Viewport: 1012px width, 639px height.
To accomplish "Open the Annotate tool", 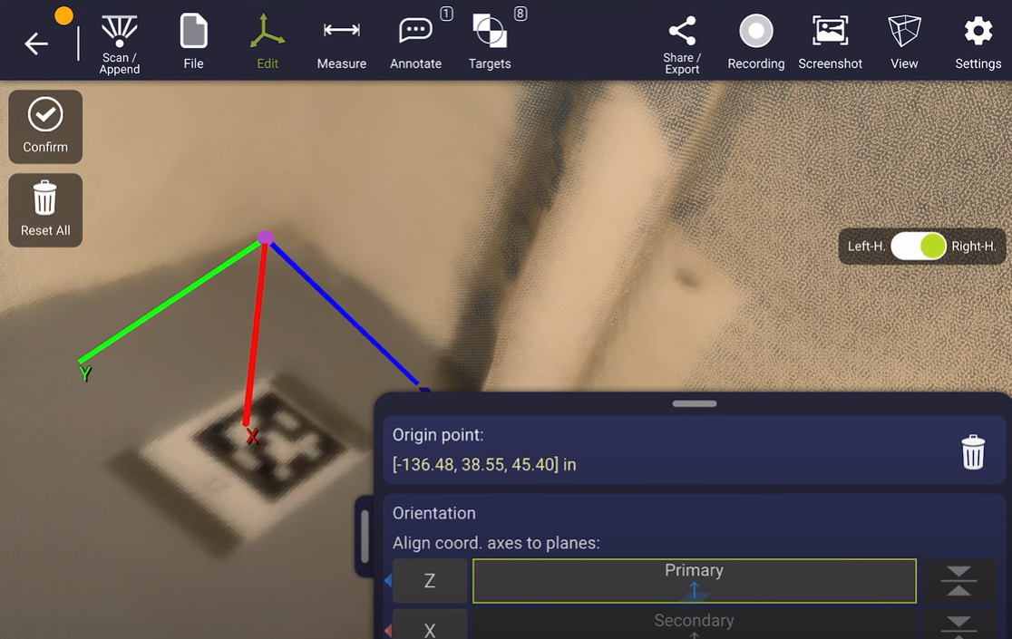I will coord(415,43).
